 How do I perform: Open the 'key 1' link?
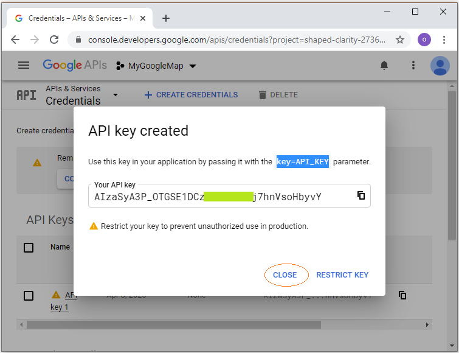point(59,307)
